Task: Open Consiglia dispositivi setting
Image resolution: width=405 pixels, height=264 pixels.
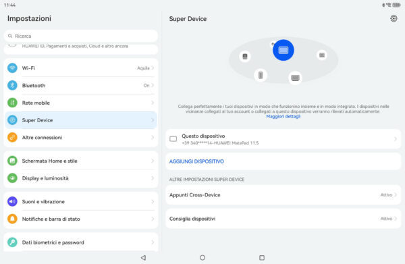Action: coord(283,219)
